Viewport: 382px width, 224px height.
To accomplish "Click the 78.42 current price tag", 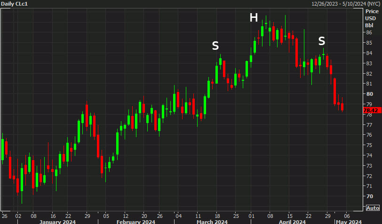I will click(x=371, y=110).
